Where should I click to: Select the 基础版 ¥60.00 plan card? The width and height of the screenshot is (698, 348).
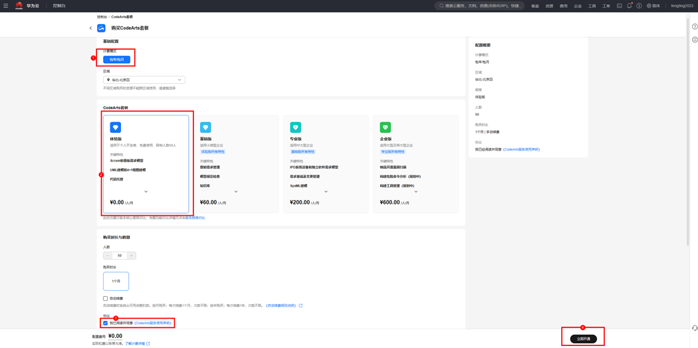[236, 165]
